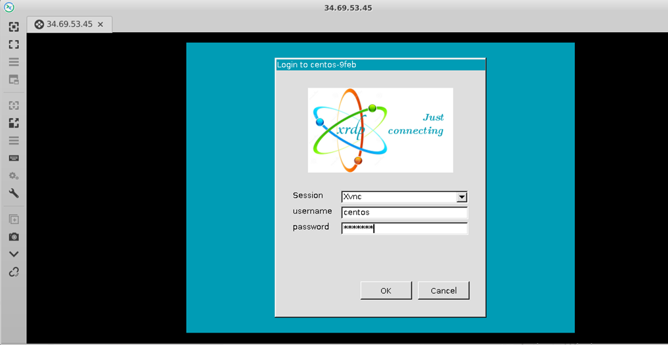Click the lines icon just above keyboard icon
Image resolution: width=668 pixels, height=345 pixels.
[14, 141]
